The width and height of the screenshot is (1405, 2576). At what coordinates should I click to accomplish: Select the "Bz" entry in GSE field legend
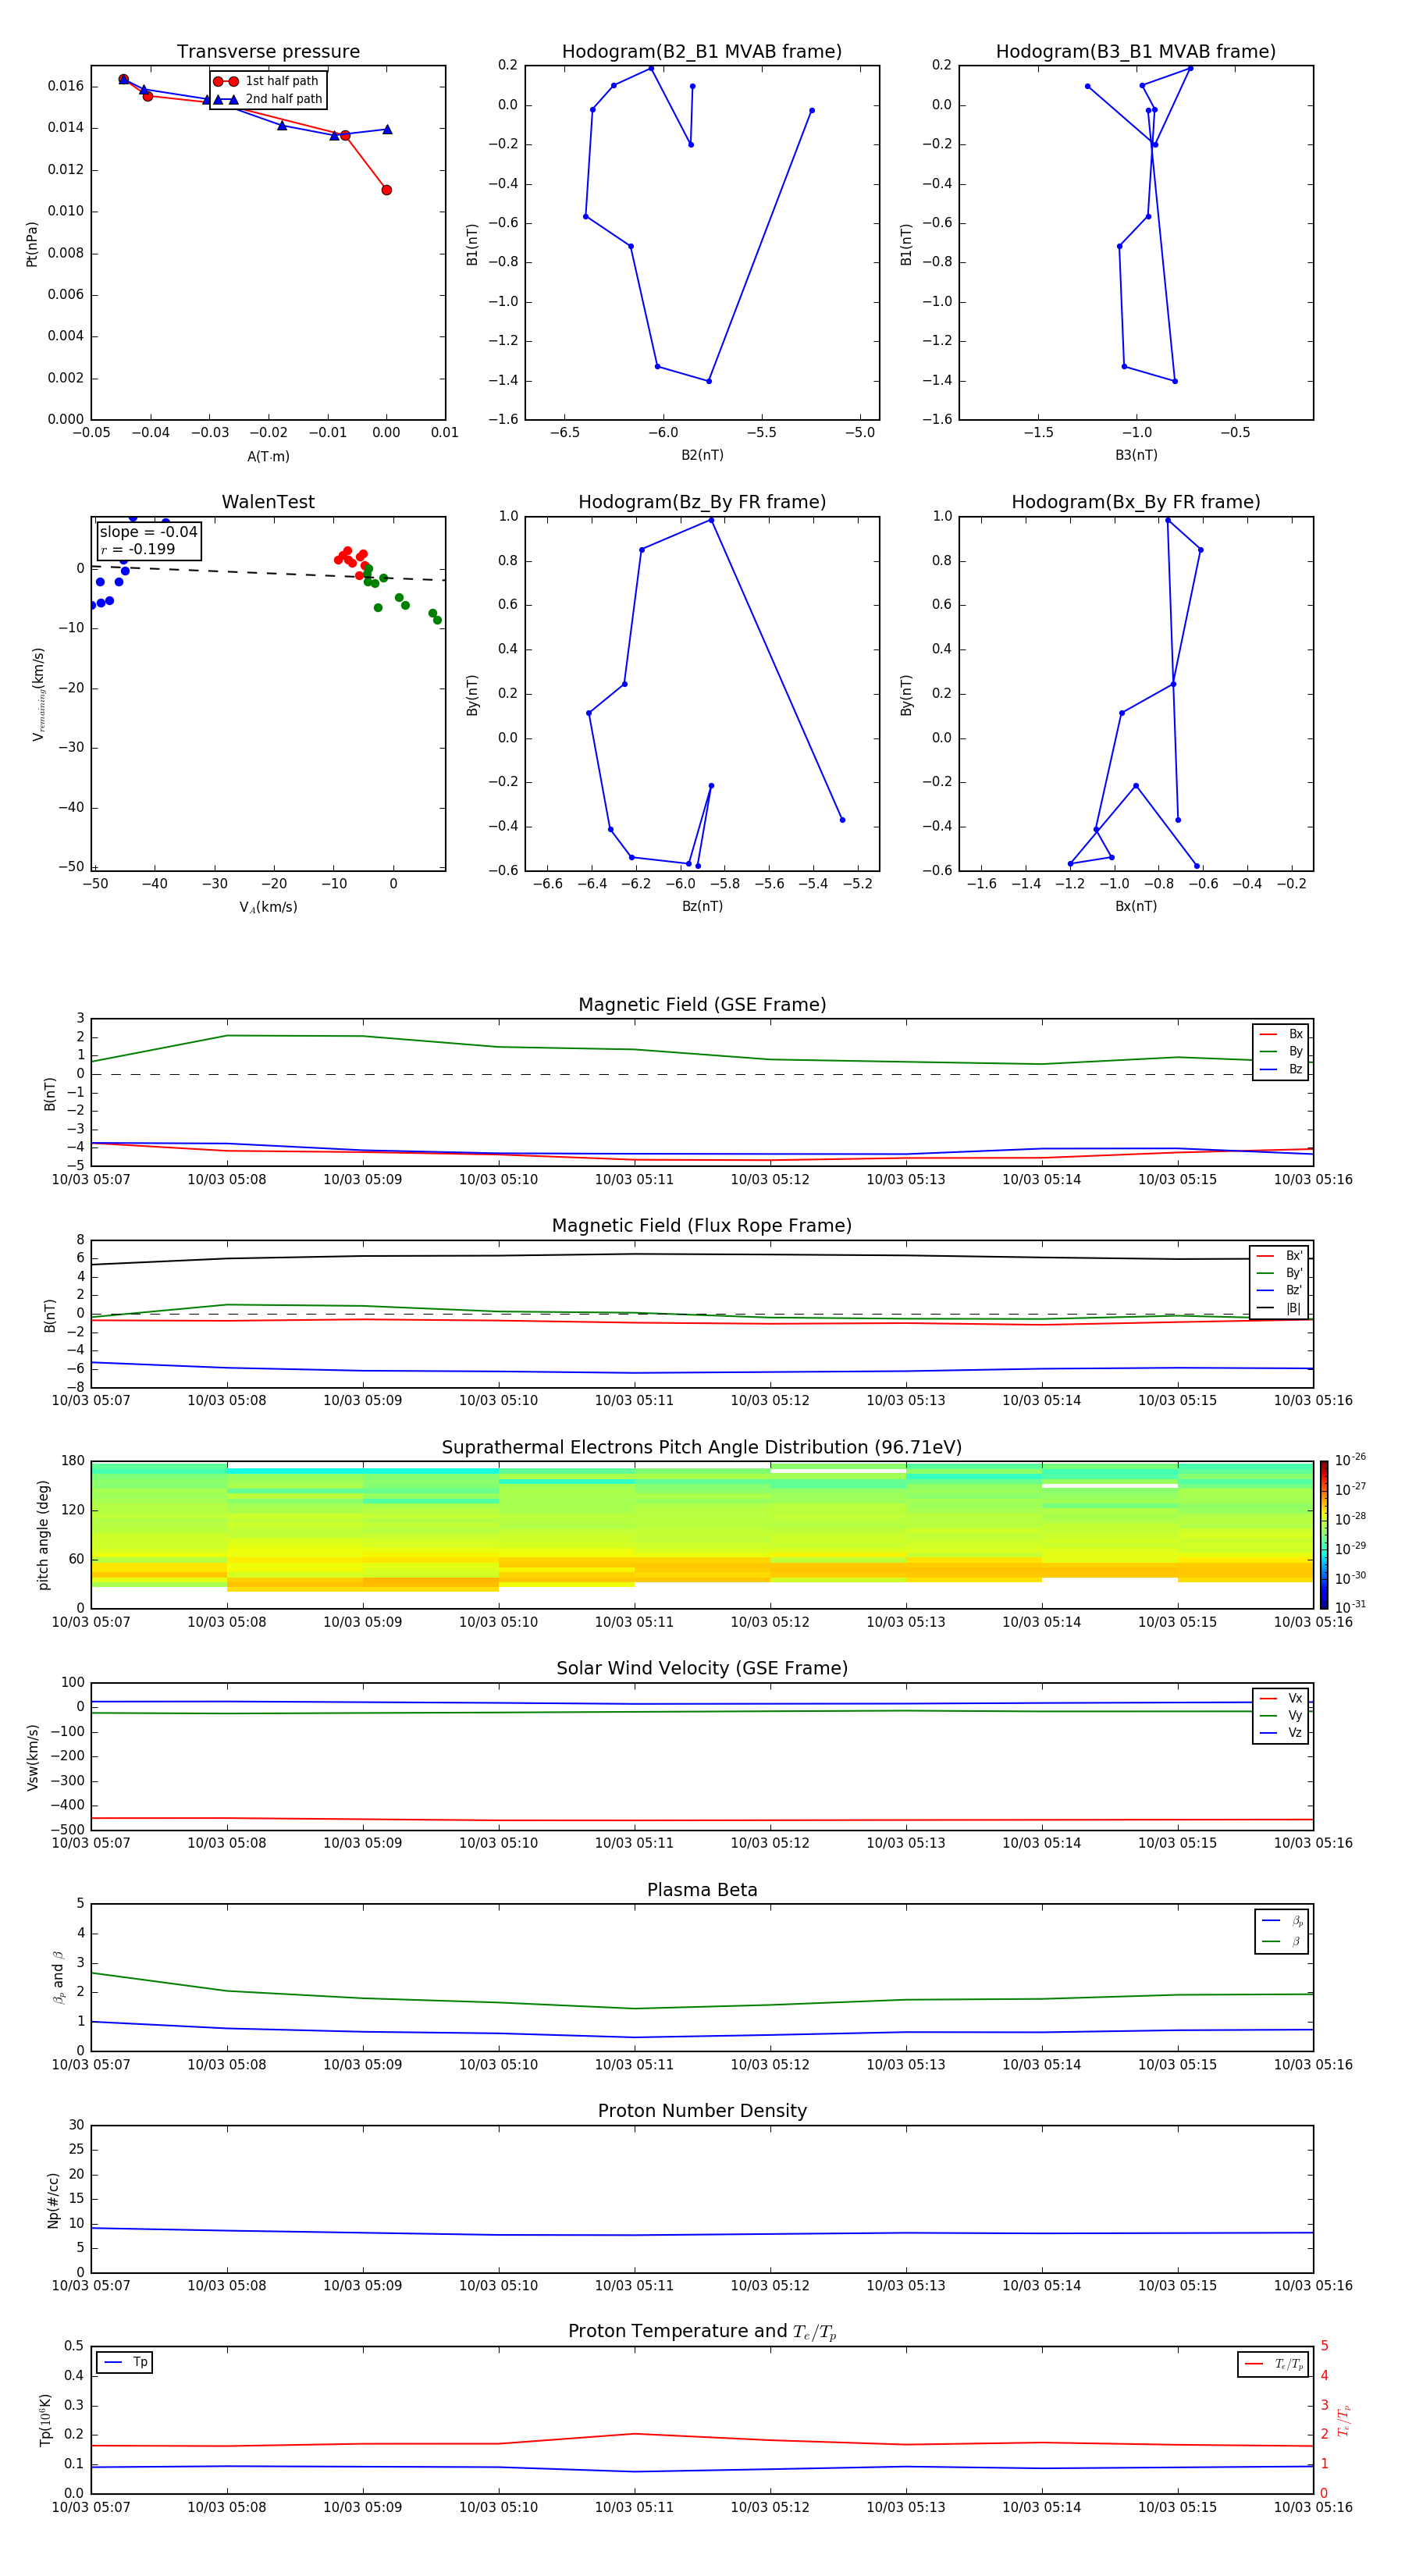1281,1070
